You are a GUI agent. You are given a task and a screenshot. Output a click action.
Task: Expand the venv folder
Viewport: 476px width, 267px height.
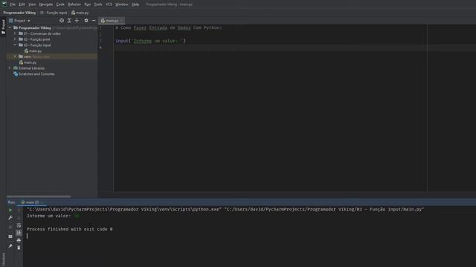15,56
